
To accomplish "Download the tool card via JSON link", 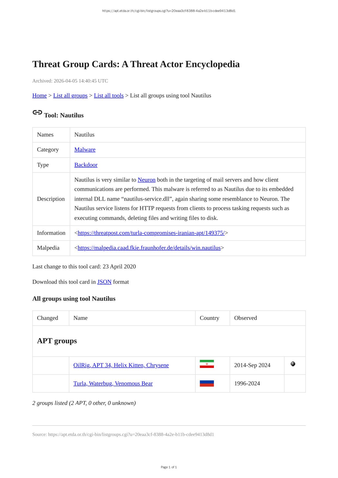I will [104, 282].
